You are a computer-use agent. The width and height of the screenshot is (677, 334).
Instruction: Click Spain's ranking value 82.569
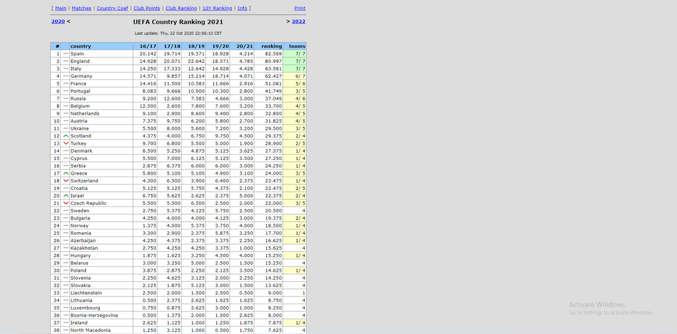(273, 54)
